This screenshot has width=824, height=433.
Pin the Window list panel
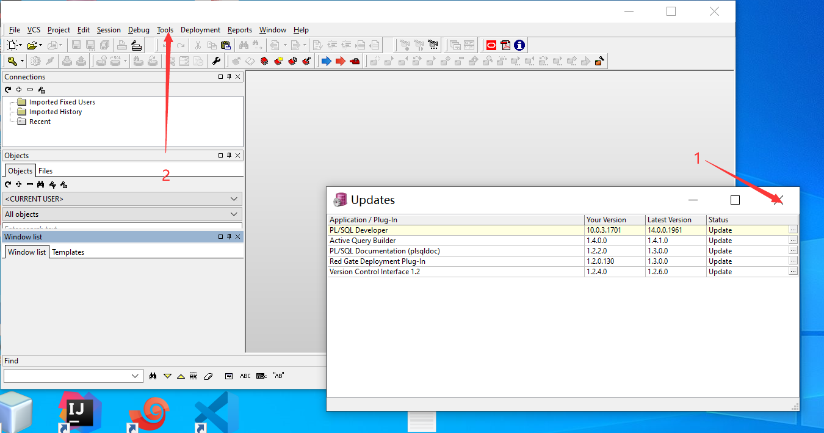[229, 236]
